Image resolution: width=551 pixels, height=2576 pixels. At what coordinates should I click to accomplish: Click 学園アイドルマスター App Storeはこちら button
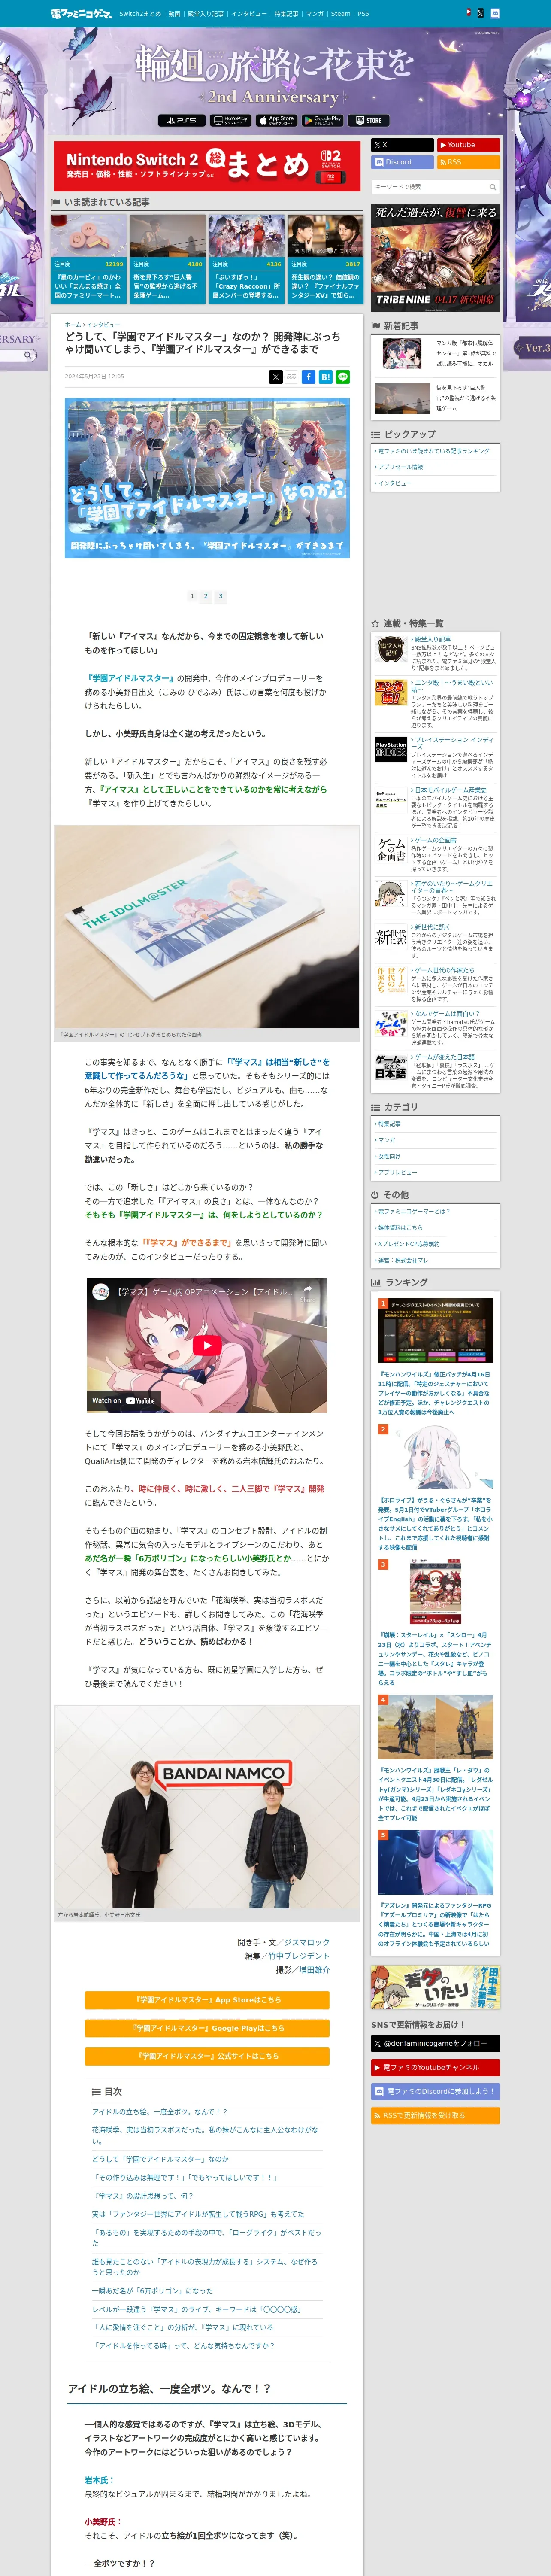point(207,2000)
